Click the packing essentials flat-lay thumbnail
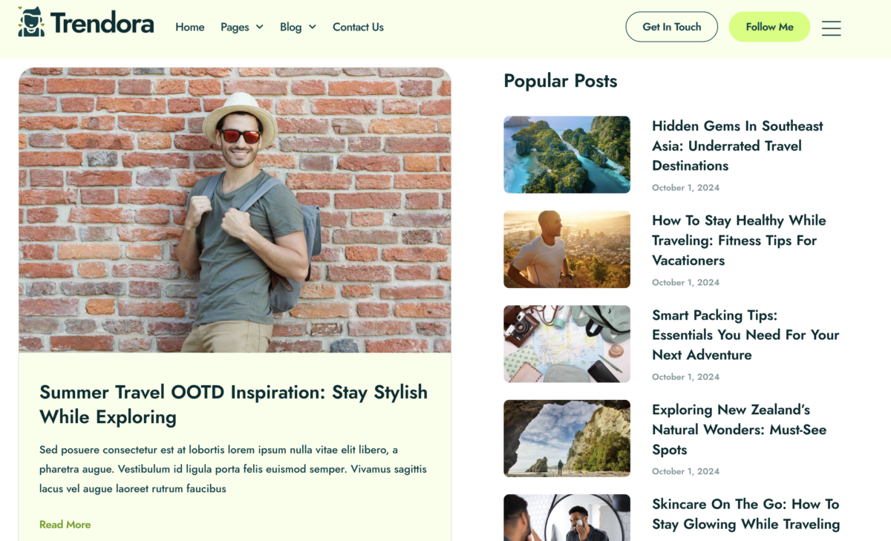This screenshot has height=541, width=891. 567,344
